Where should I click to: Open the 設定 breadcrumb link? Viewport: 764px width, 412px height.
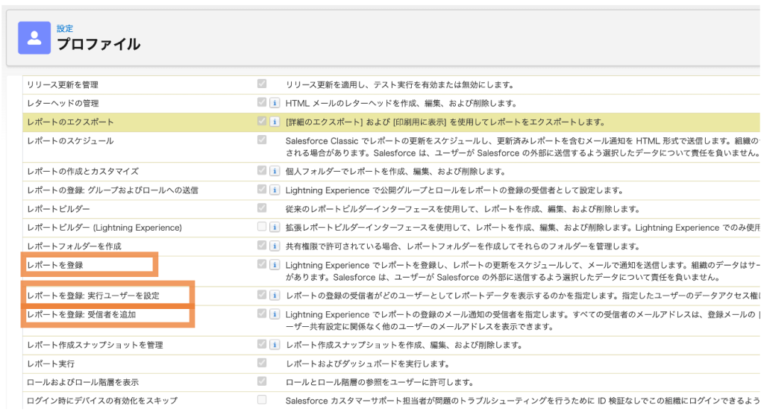coord(65,28)
